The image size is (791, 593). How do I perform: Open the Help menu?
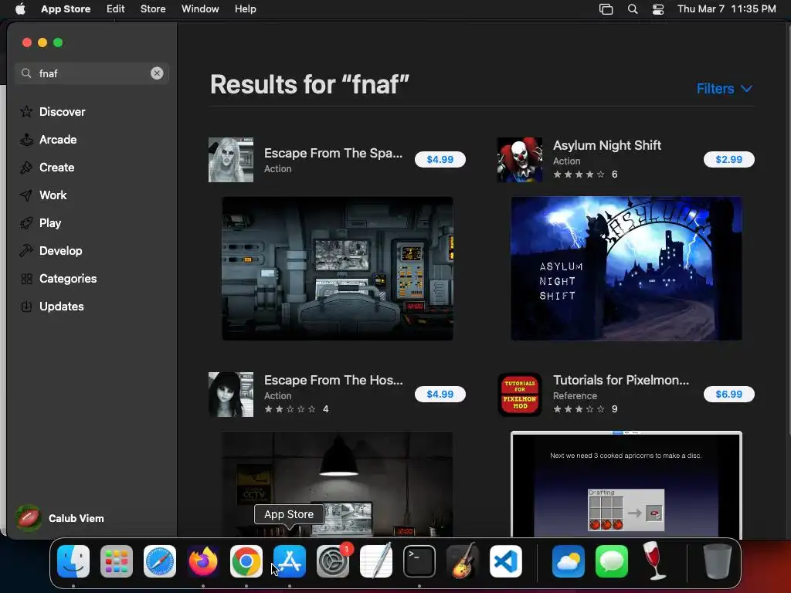point(245,9)
